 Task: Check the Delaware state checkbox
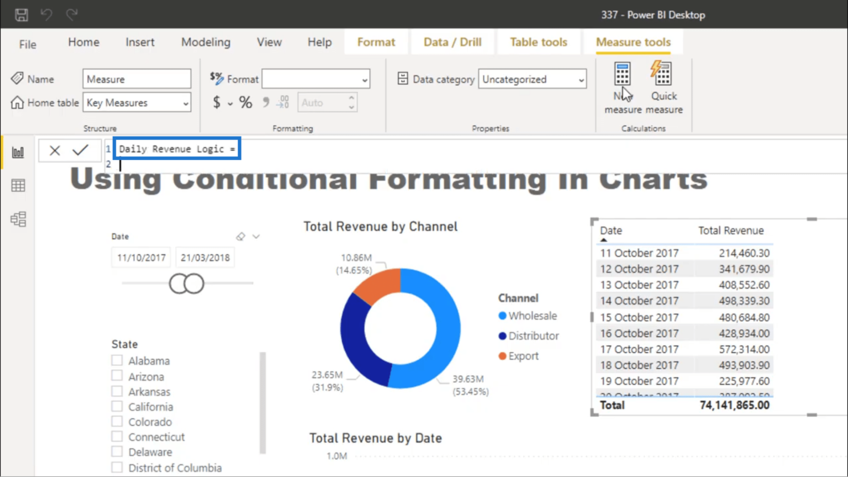click(x=117, y=452)
